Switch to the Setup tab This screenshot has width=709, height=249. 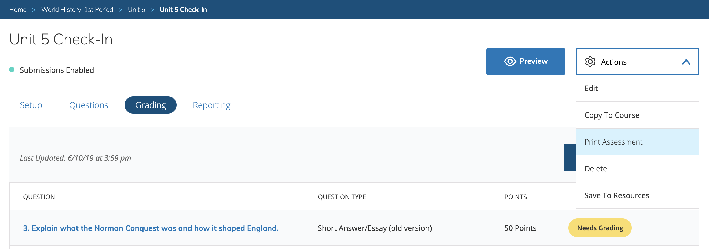coord(31,105)
